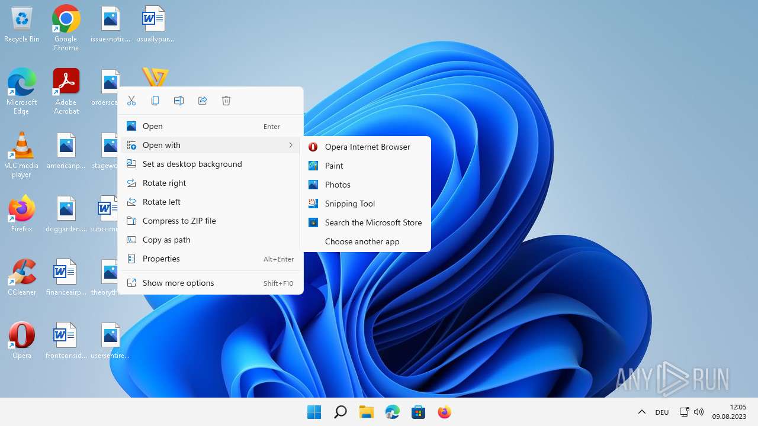
Task: Select the frontconsid Word document on desktop
Action: (x=66, y=341)
